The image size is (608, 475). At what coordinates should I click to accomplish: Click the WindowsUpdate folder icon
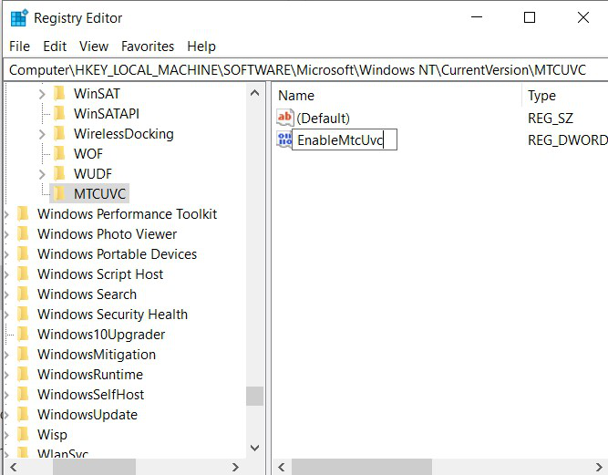tap(23, 415)
